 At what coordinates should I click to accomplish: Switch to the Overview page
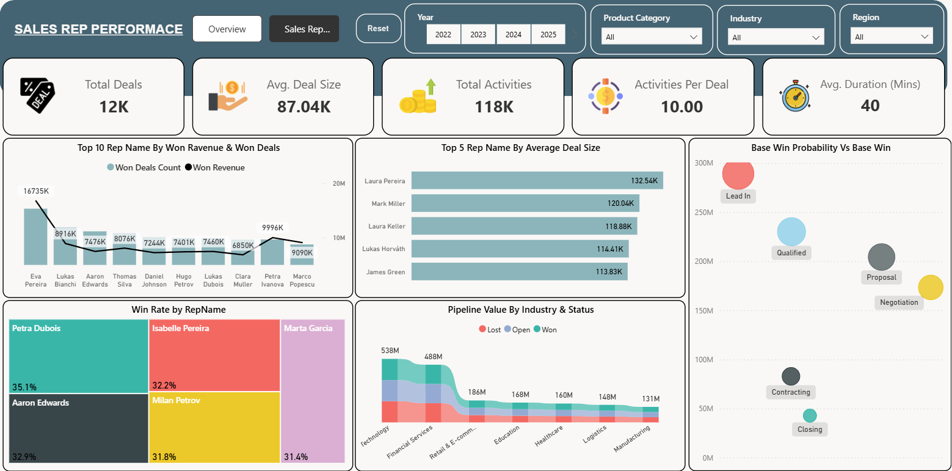point(227,29)
